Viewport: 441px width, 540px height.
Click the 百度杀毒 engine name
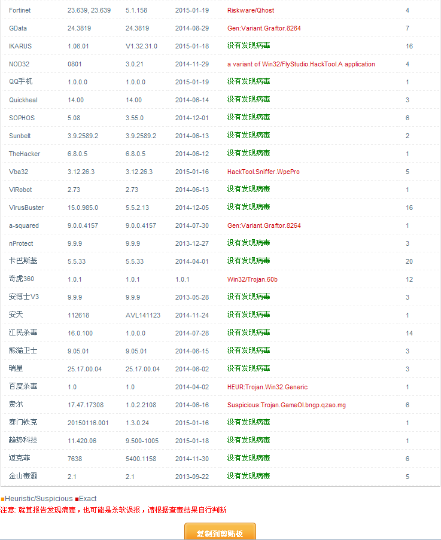(23, 386)
